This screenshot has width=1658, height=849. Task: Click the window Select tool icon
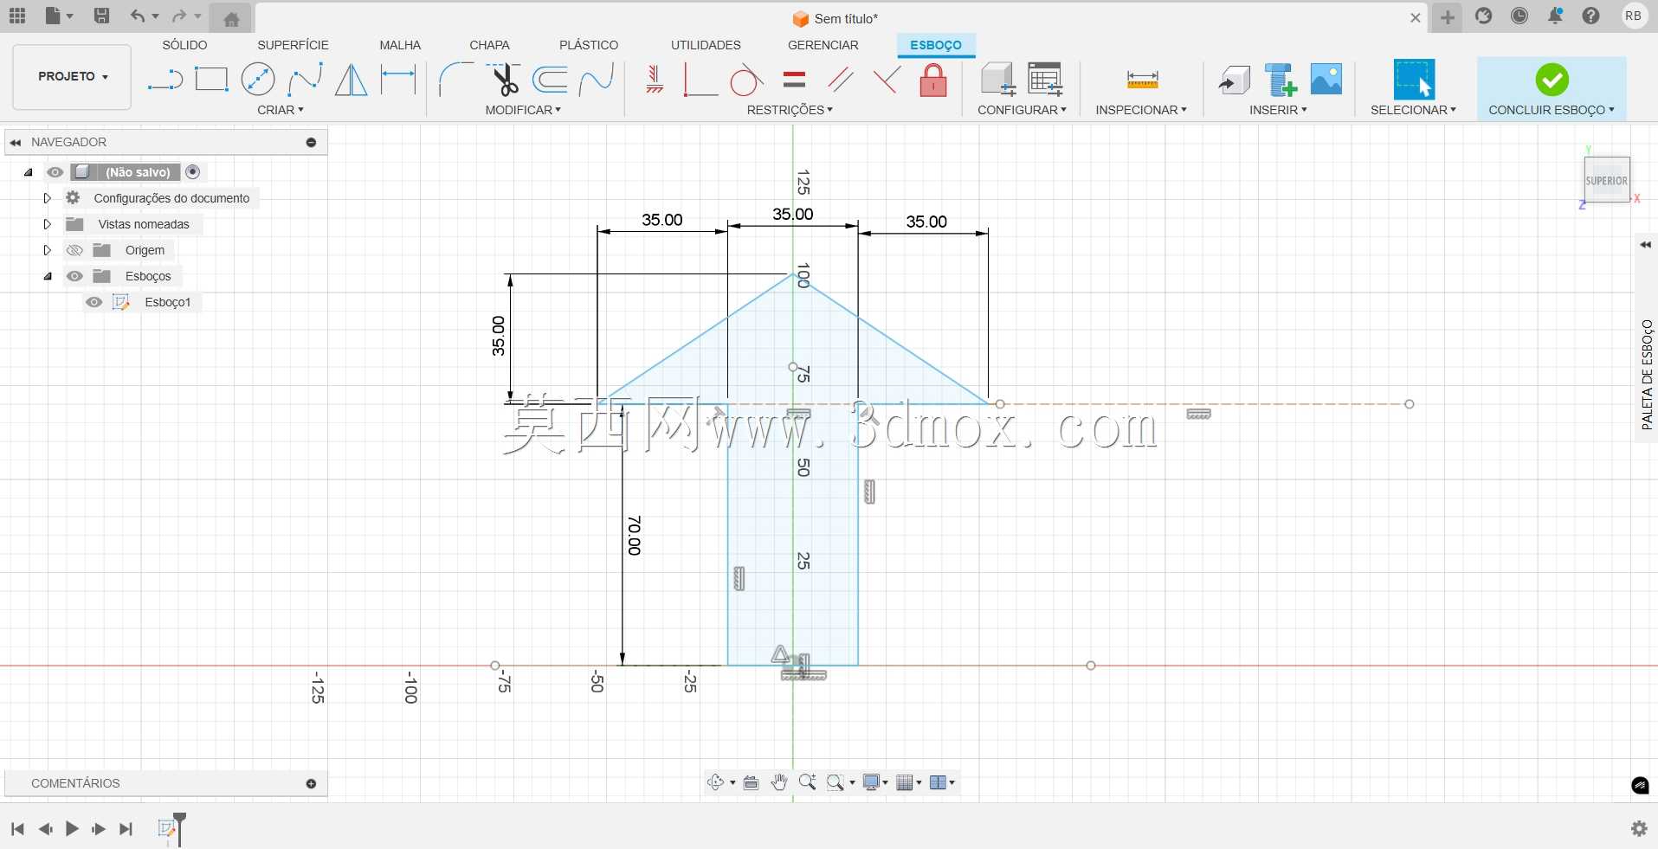[1414, 80]
